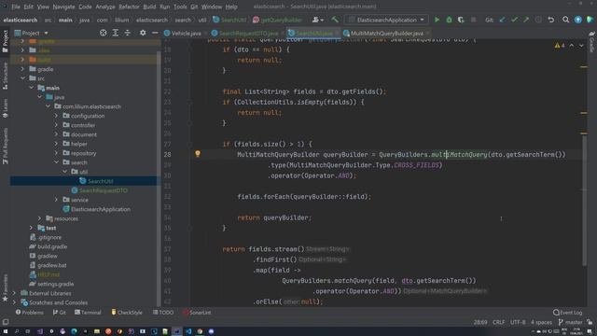The height and width of the screenshot is (336, 597).
Task: Run with coverage icon in toolbar
Action: [461, 20]
